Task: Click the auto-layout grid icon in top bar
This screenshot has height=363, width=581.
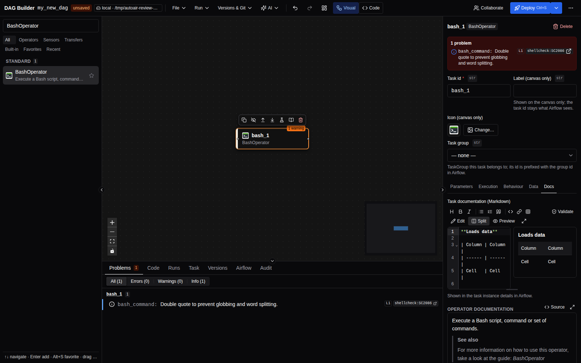Action: [324, 8]
